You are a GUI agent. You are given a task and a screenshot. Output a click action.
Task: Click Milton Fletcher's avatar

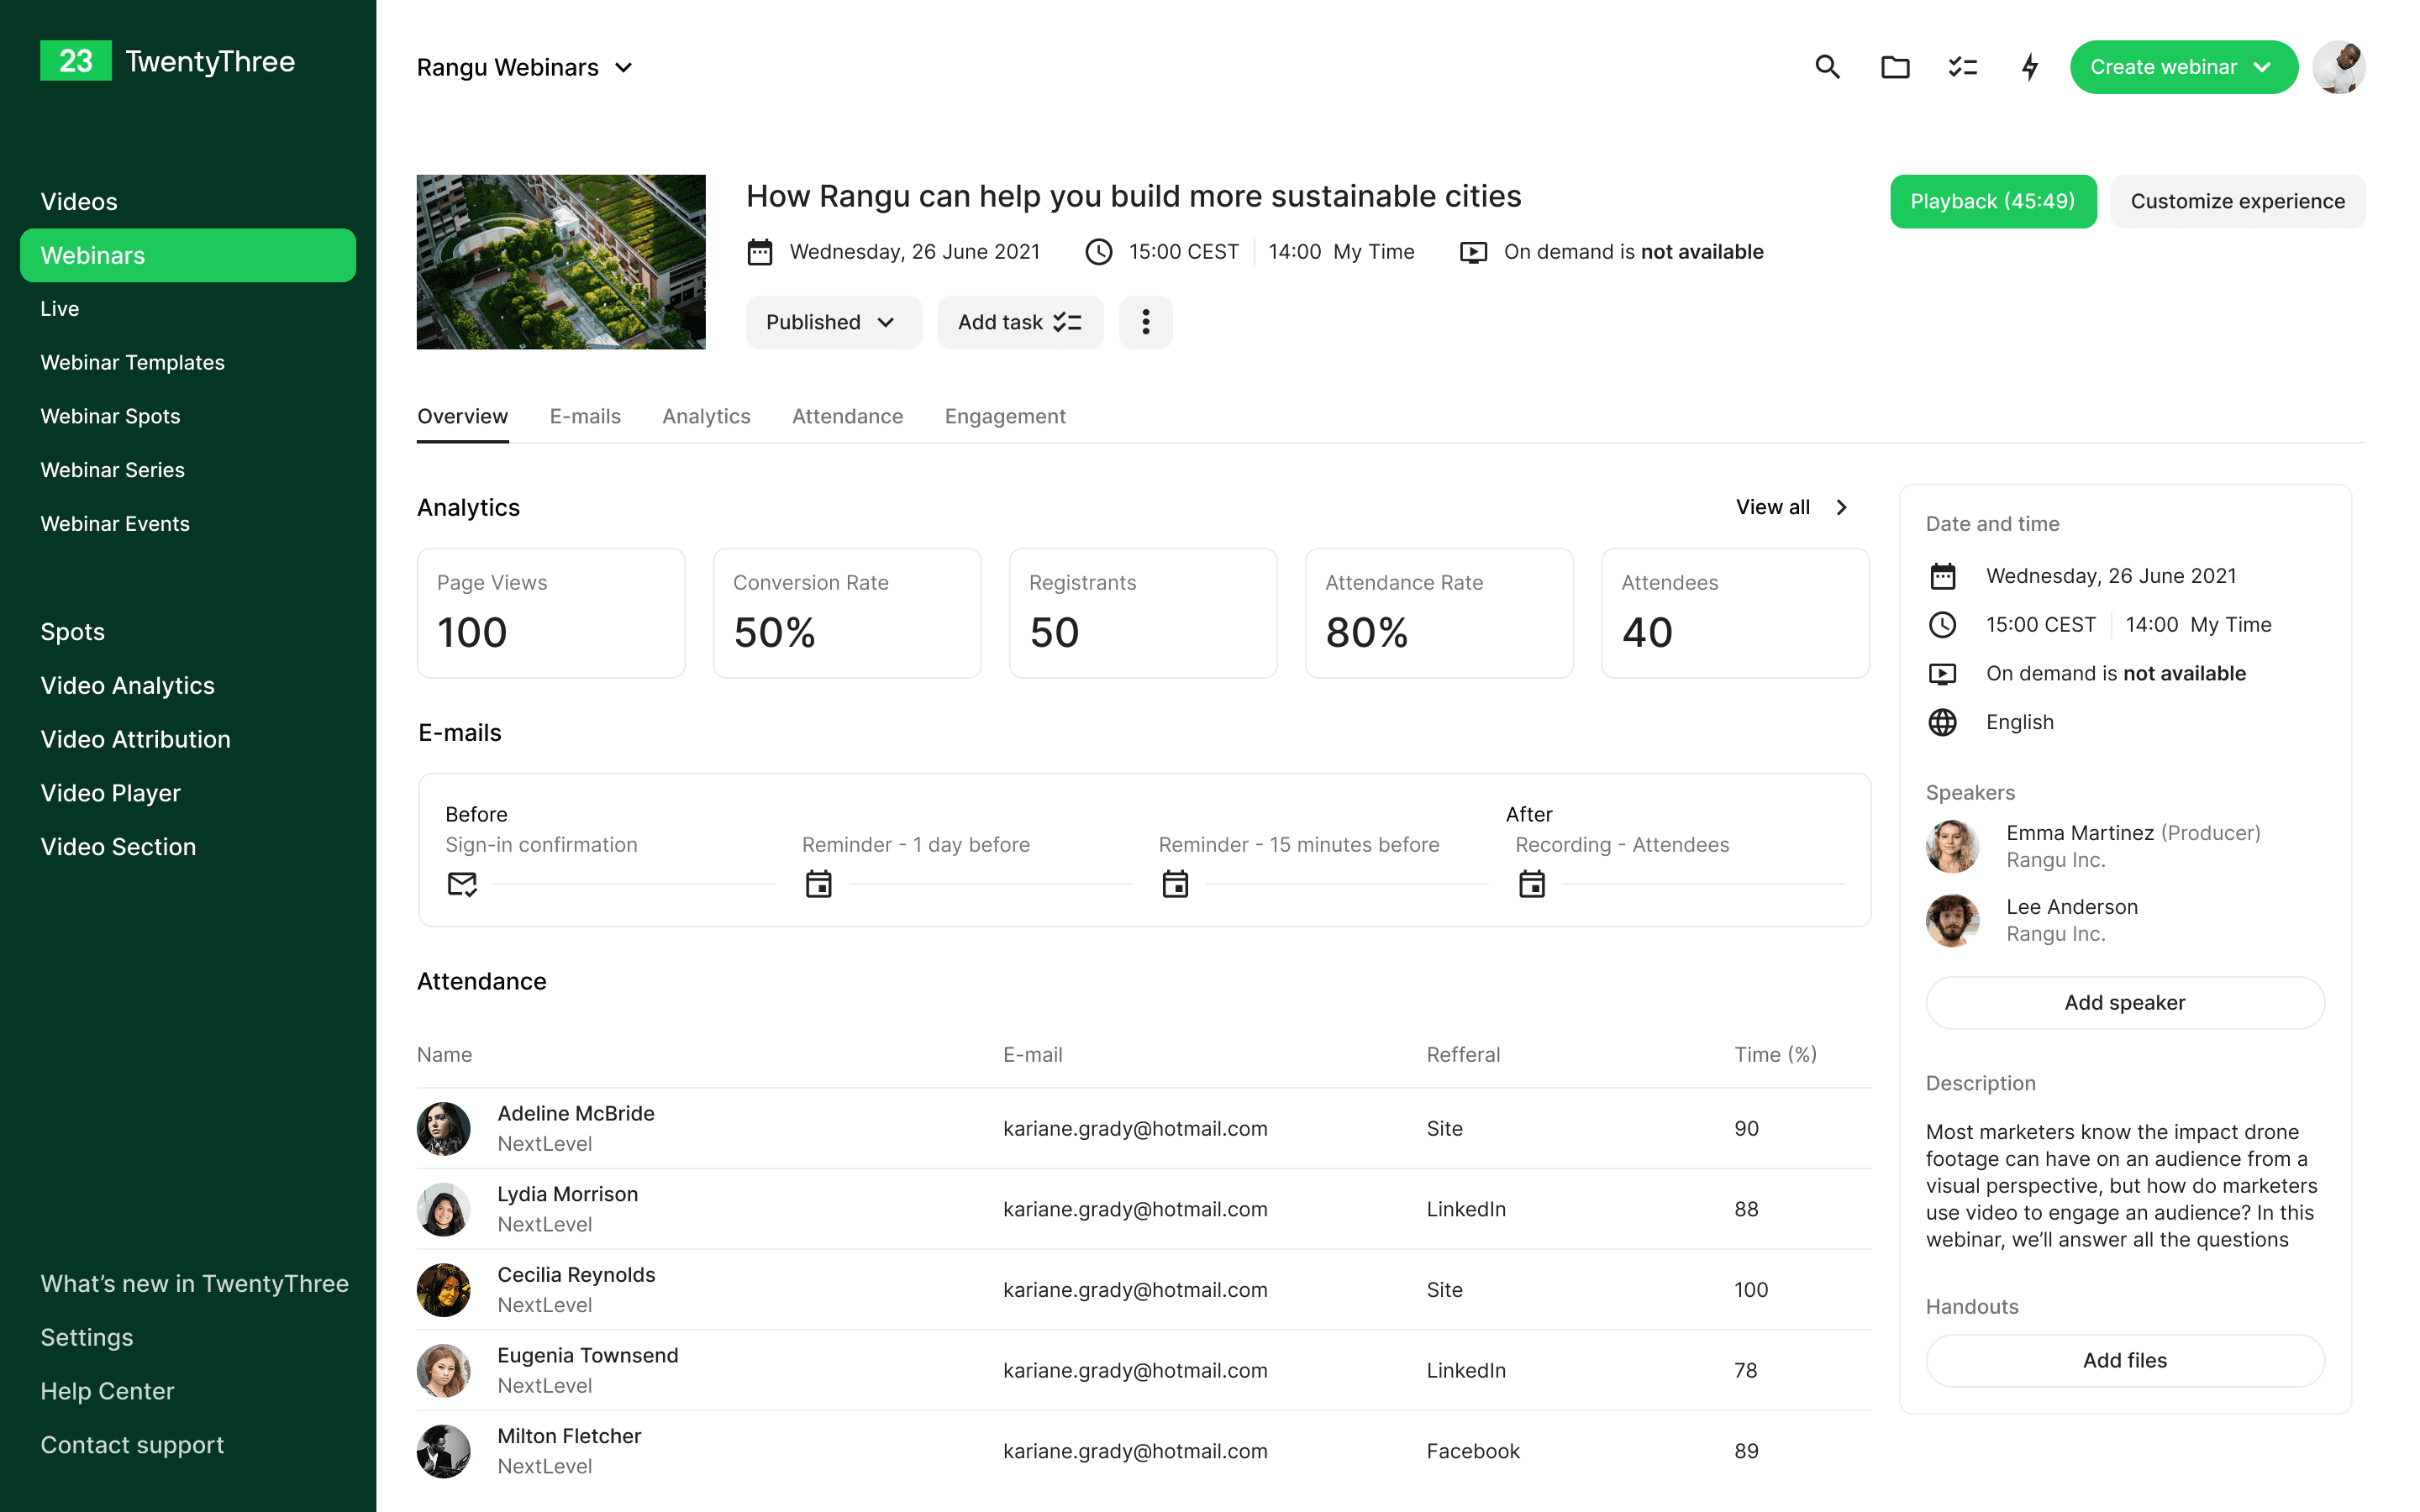(x=444, y=1452)
